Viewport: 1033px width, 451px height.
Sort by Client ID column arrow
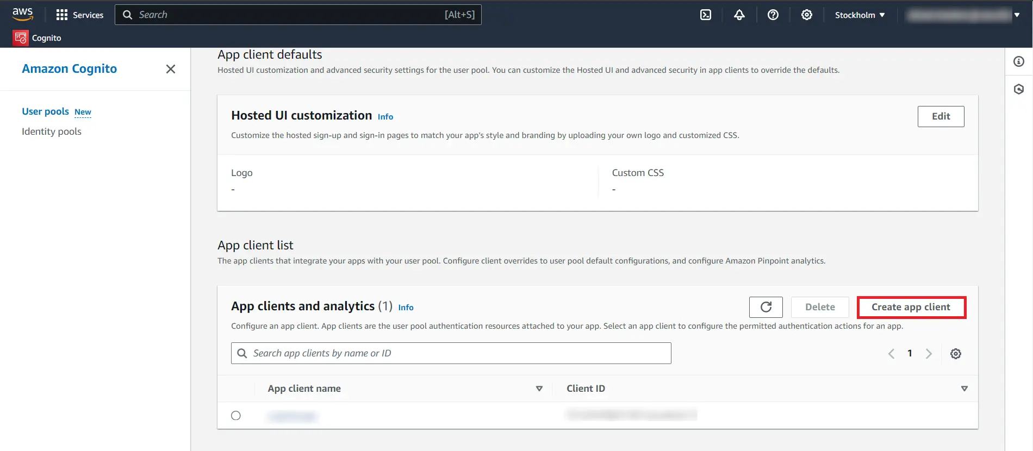(x=964, y=389)
